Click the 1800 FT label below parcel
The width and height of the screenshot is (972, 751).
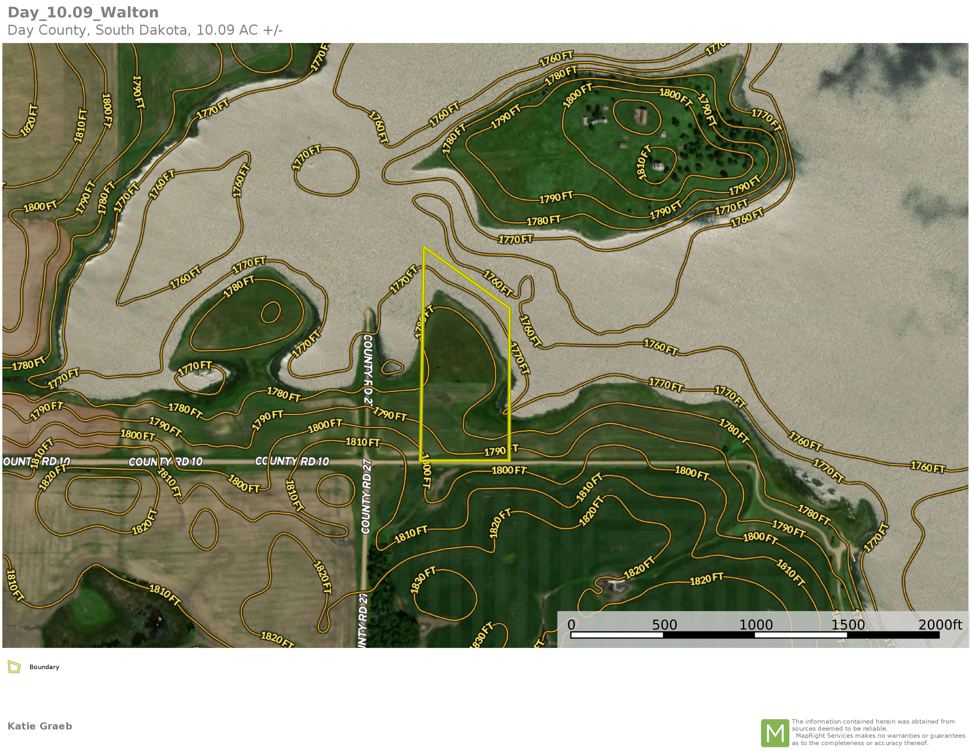point(508,470)
